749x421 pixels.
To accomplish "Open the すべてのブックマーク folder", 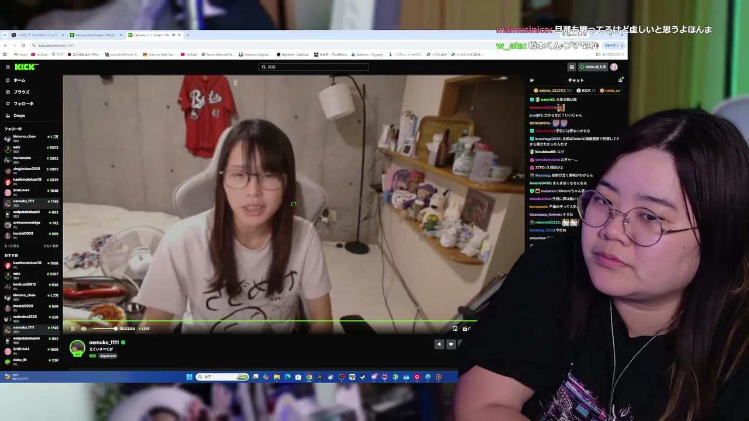I will coord(611,54).
